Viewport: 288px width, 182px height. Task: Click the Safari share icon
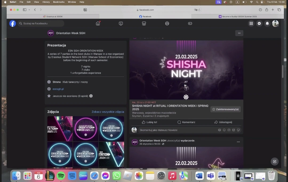[x=266, y=10]
